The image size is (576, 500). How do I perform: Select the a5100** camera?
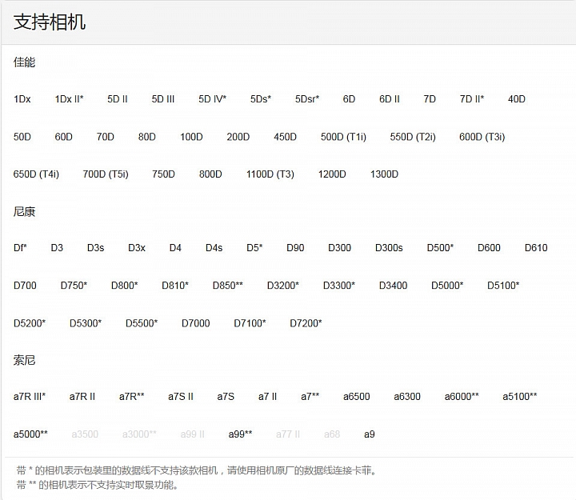coord(520,397)
